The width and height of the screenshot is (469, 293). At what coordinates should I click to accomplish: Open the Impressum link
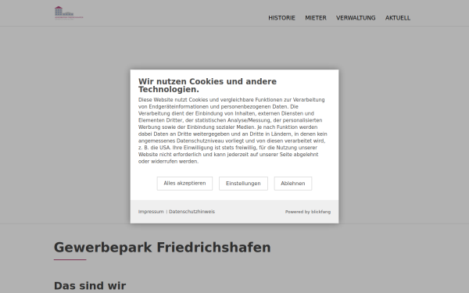click(151, 212)
